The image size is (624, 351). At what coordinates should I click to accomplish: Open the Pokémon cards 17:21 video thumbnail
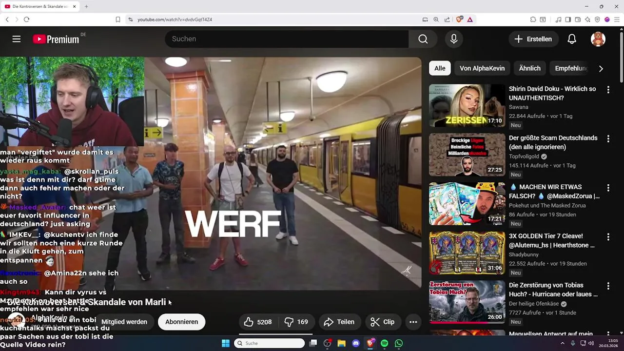(x=467, y=204)
